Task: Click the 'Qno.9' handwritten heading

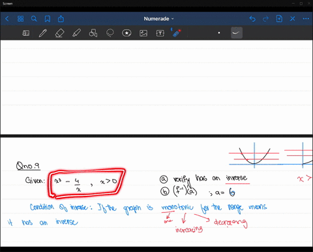Action: pyautogui.click(x=28, y=166)
